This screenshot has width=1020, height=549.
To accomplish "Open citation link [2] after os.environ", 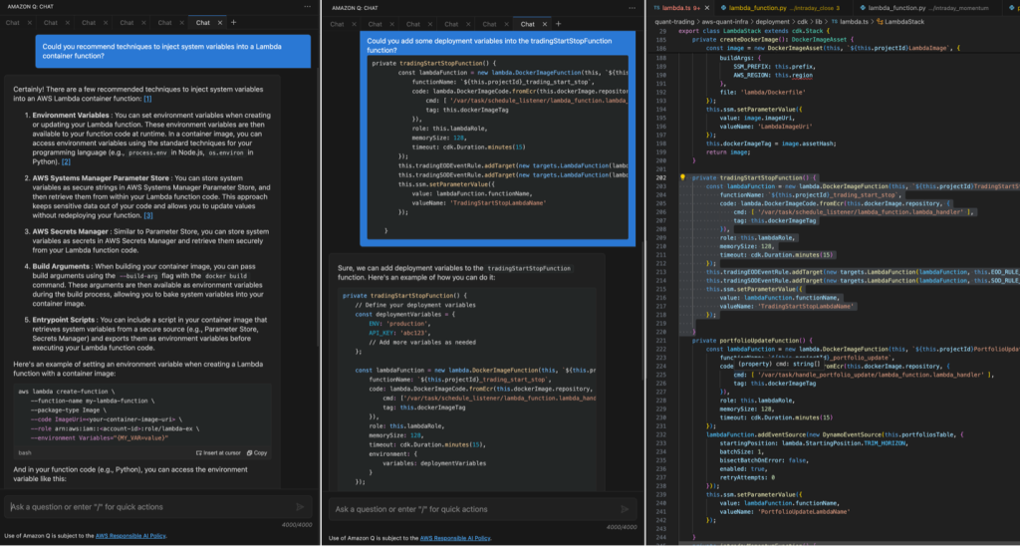I will 67,161.
